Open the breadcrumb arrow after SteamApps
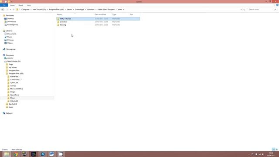The width and height of the screenshot is (279, 157). 85,10
